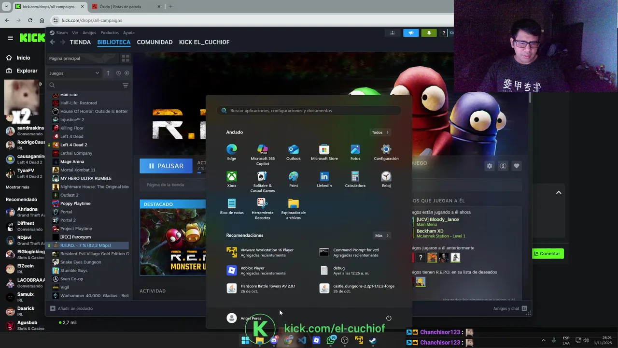Open the Juegos collection dropdown
This screenshot has height=348, width=618.
pyautogui.click(x=74, y=73)
